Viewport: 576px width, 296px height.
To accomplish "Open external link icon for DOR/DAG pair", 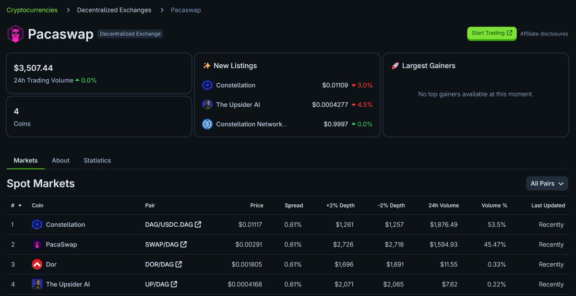I will (179, 264).
